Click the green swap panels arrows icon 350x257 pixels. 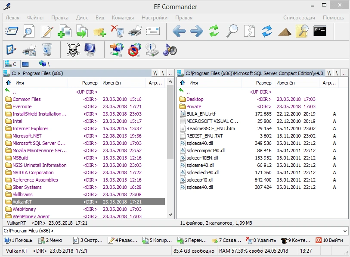tap(214, 31)
